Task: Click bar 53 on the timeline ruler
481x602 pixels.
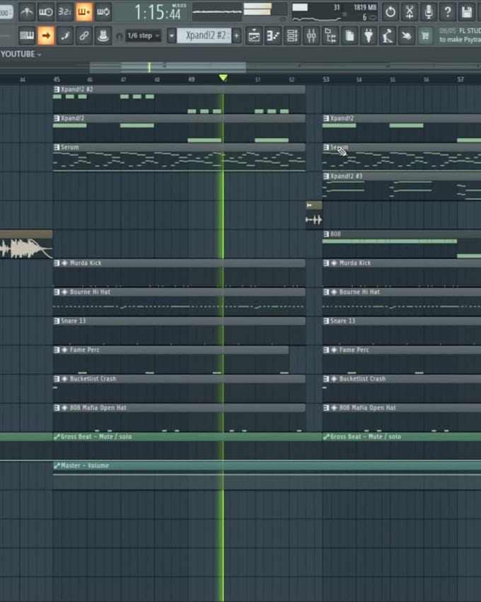Action: click(325, 79)
